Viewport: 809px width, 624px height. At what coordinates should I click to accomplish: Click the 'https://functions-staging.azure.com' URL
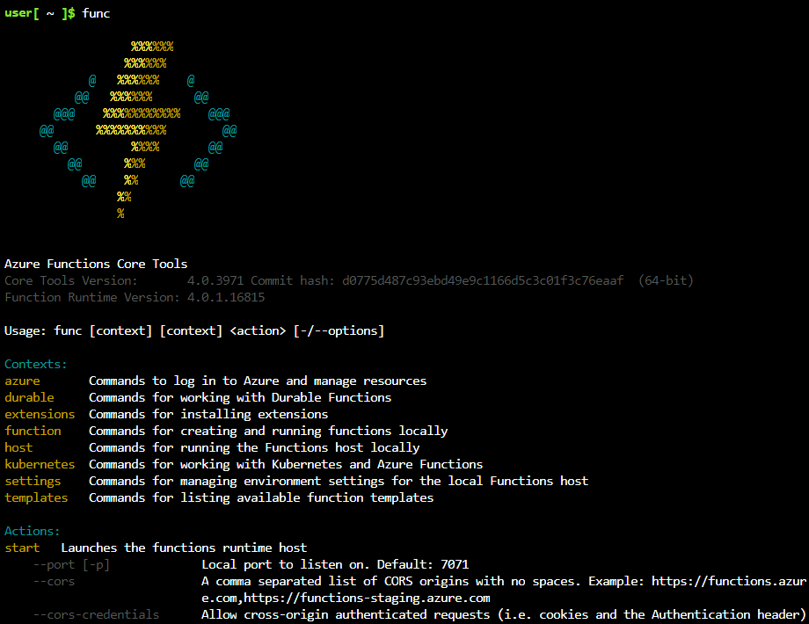(367, 599)
